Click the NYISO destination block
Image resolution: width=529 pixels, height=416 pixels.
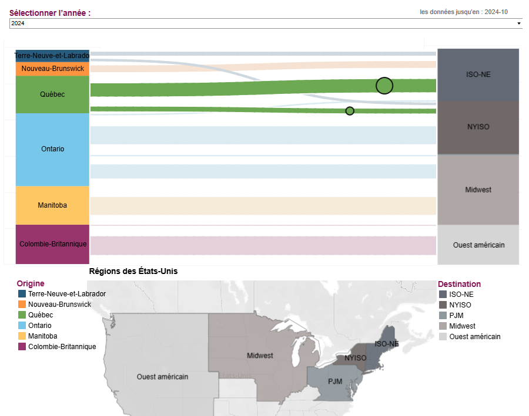tap(478, 127)
